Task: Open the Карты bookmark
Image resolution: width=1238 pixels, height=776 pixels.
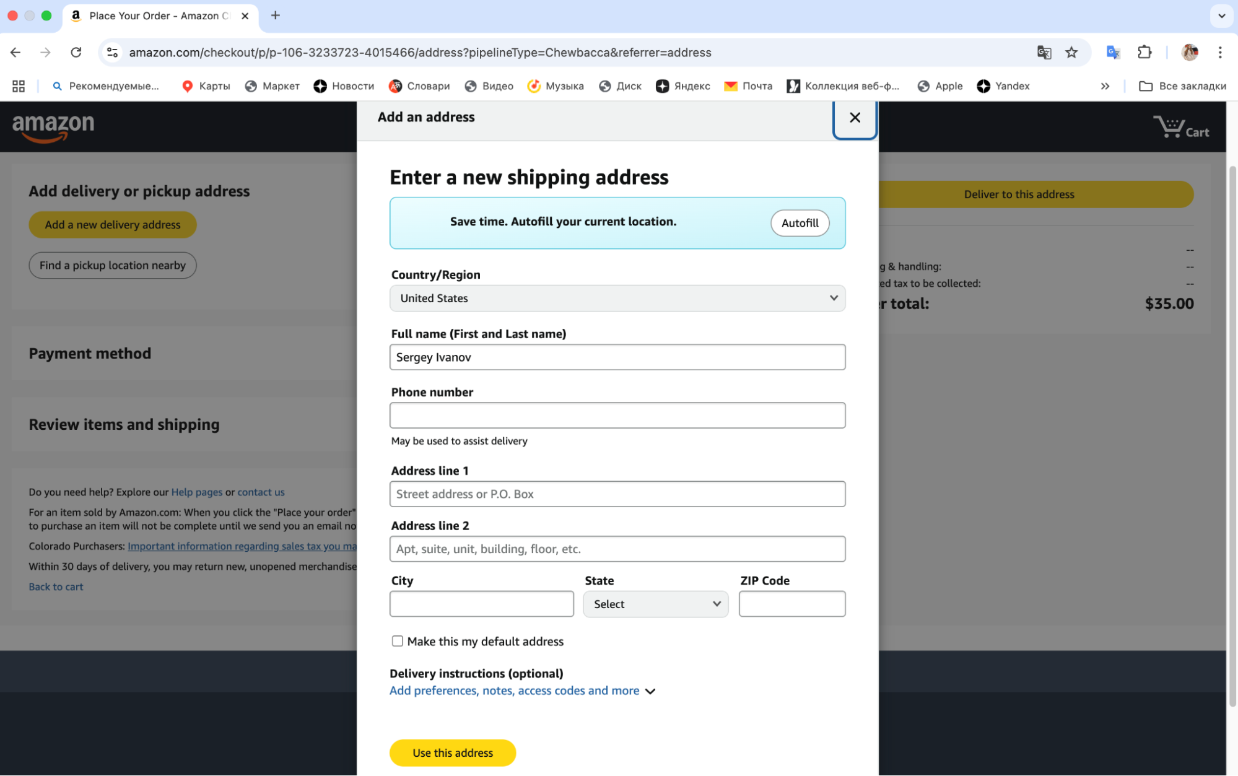Action: point(206,86)
